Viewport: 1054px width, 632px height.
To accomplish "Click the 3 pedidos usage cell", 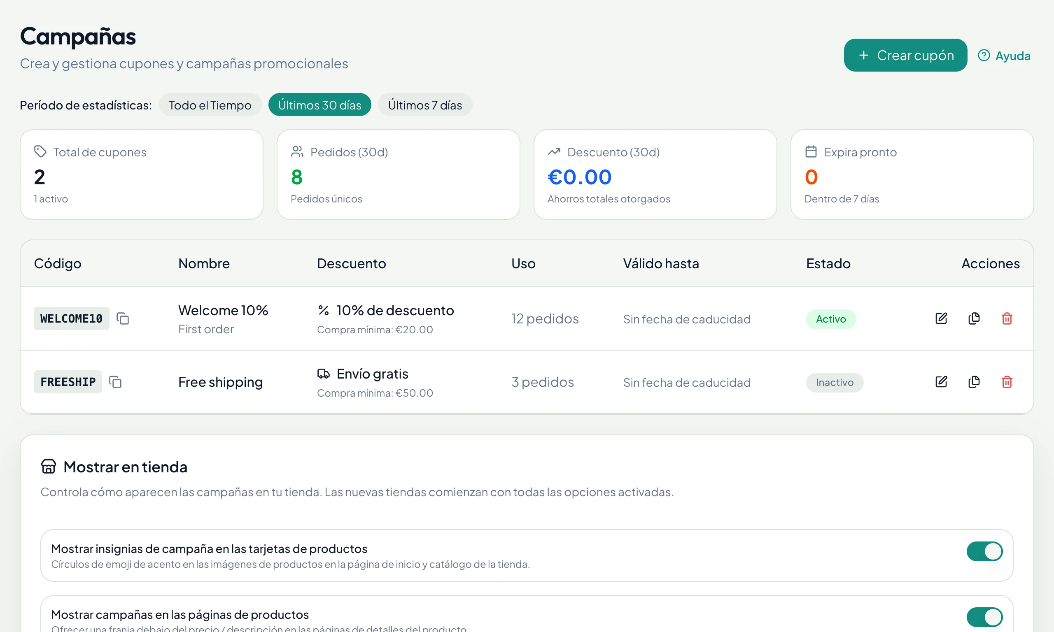I will 542,382.
